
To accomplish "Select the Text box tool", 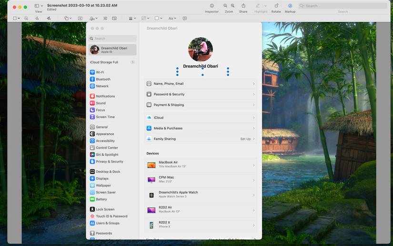I will 80,18.
